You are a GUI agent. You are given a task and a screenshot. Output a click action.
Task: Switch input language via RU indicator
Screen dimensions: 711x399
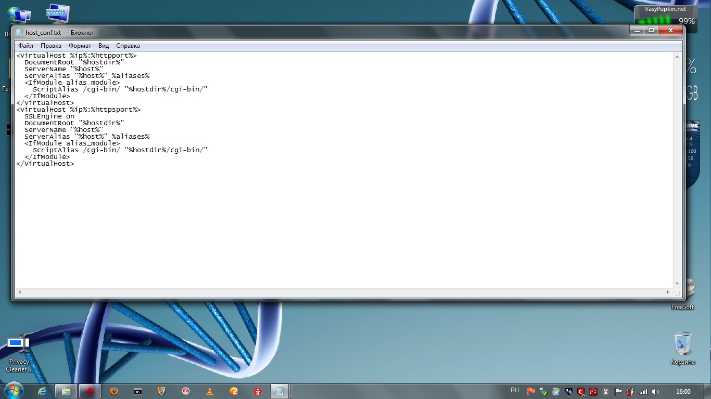515,391
